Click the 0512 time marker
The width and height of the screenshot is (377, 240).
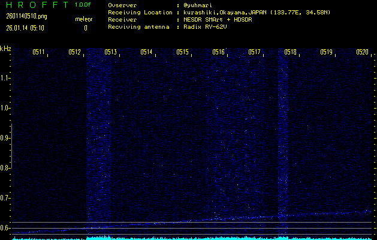tap(74, 52)
